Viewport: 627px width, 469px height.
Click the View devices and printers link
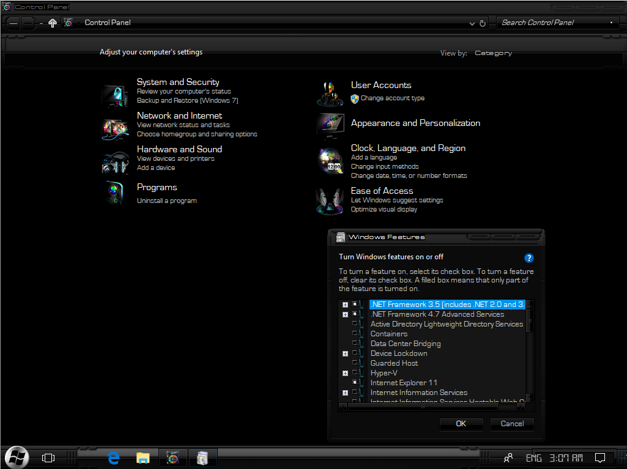176,159
